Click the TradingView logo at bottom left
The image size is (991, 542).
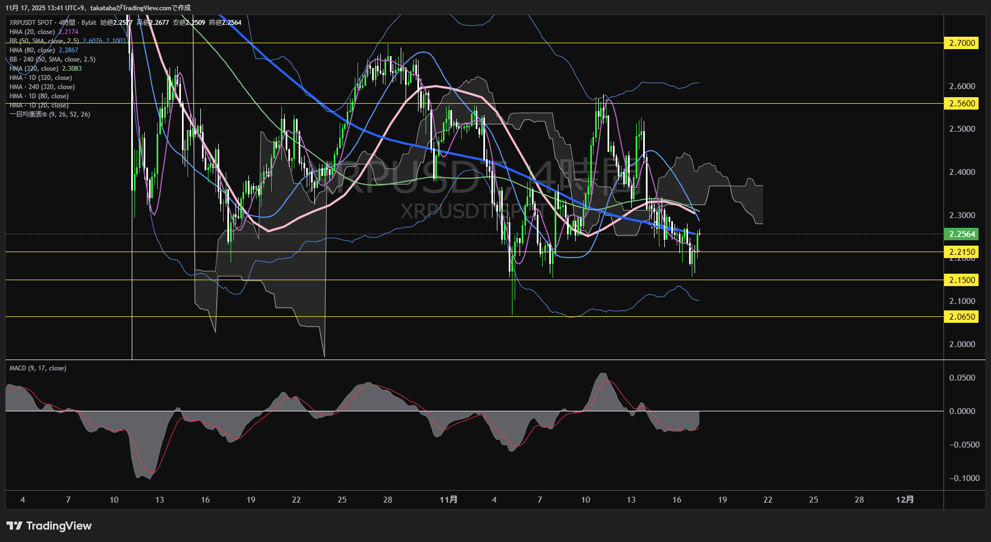(49, 526)
